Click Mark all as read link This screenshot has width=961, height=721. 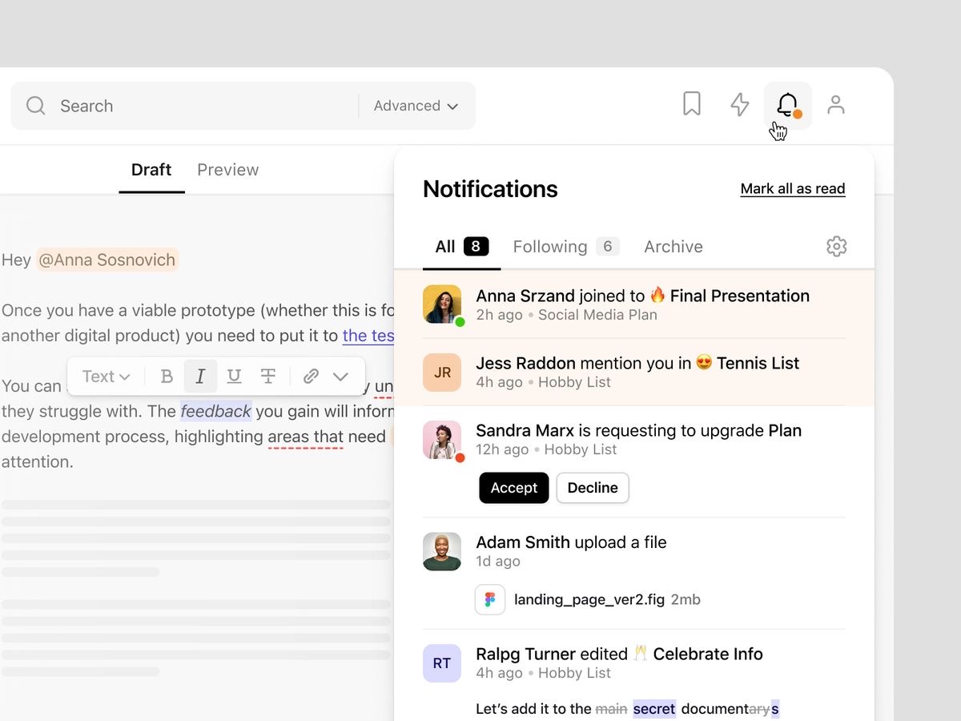(x=792, y=189)
